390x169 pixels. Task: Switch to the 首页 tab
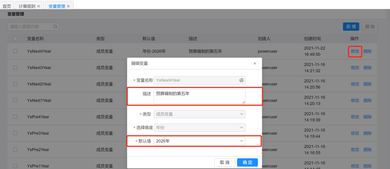click(7, 6)
